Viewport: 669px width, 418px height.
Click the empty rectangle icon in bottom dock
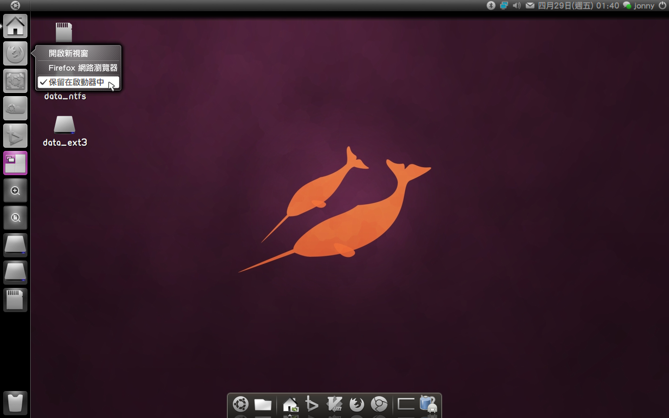[x=406, y=404]
